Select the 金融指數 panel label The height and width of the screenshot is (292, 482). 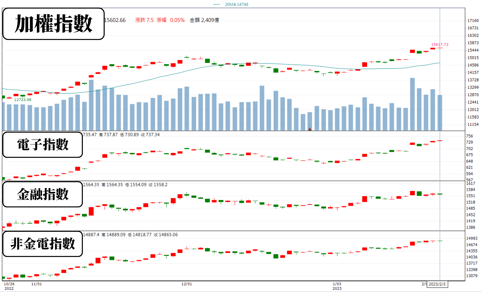[x=43, y=194]
